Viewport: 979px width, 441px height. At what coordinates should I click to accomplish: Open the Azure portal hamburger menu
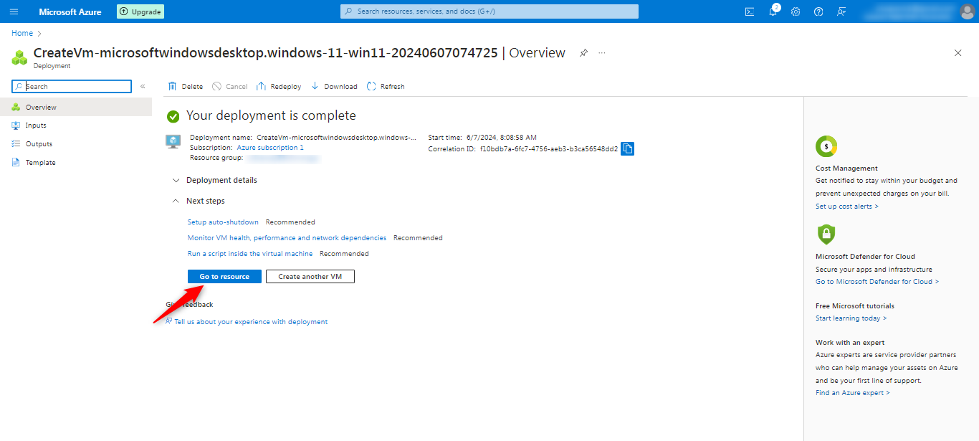[14, 11]
